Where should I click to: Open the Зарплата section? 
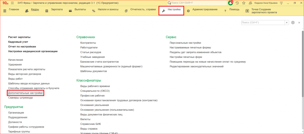(x=57, y=9)
